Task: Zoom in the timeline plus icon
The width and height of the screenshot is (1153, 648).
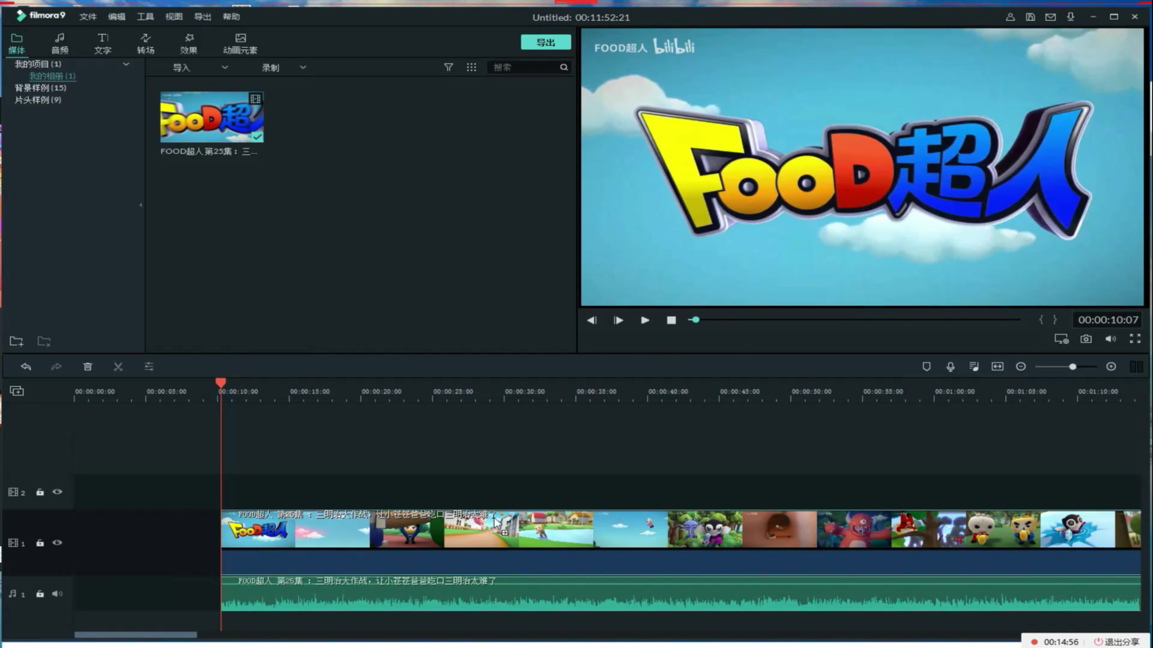Action: click(1111, 367)
